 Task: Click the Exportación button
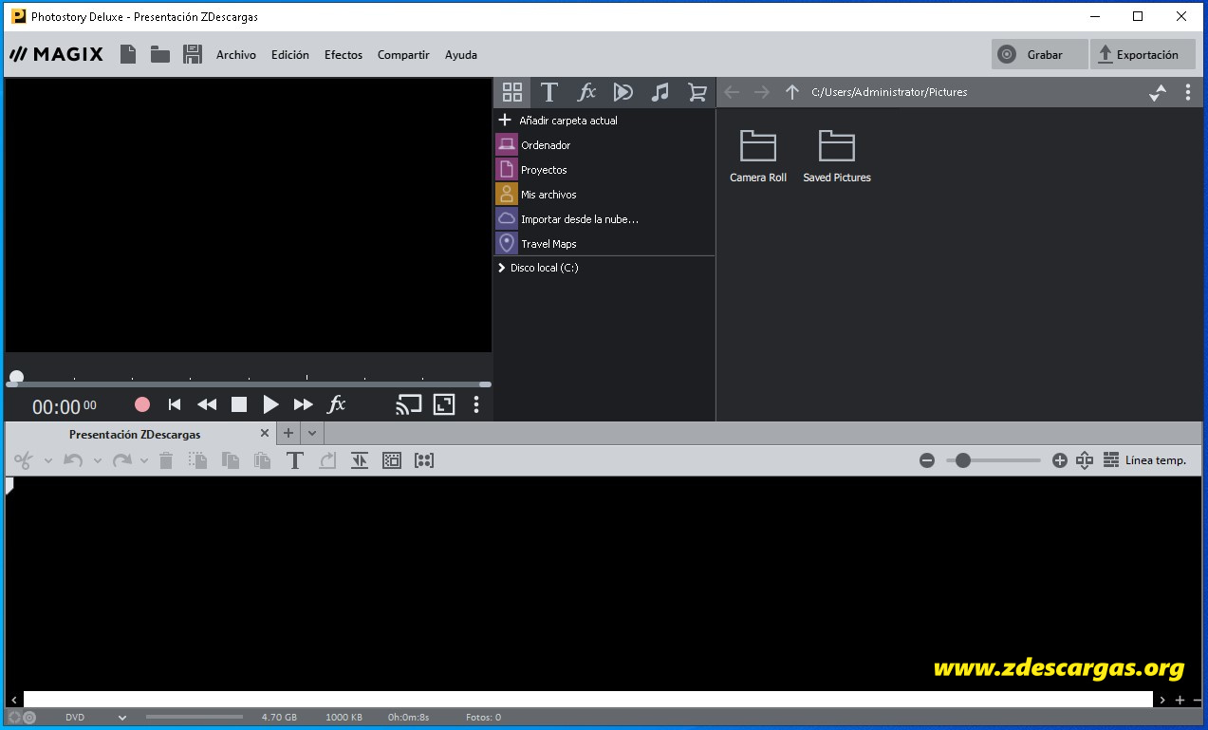click(x=1143, y=55)
